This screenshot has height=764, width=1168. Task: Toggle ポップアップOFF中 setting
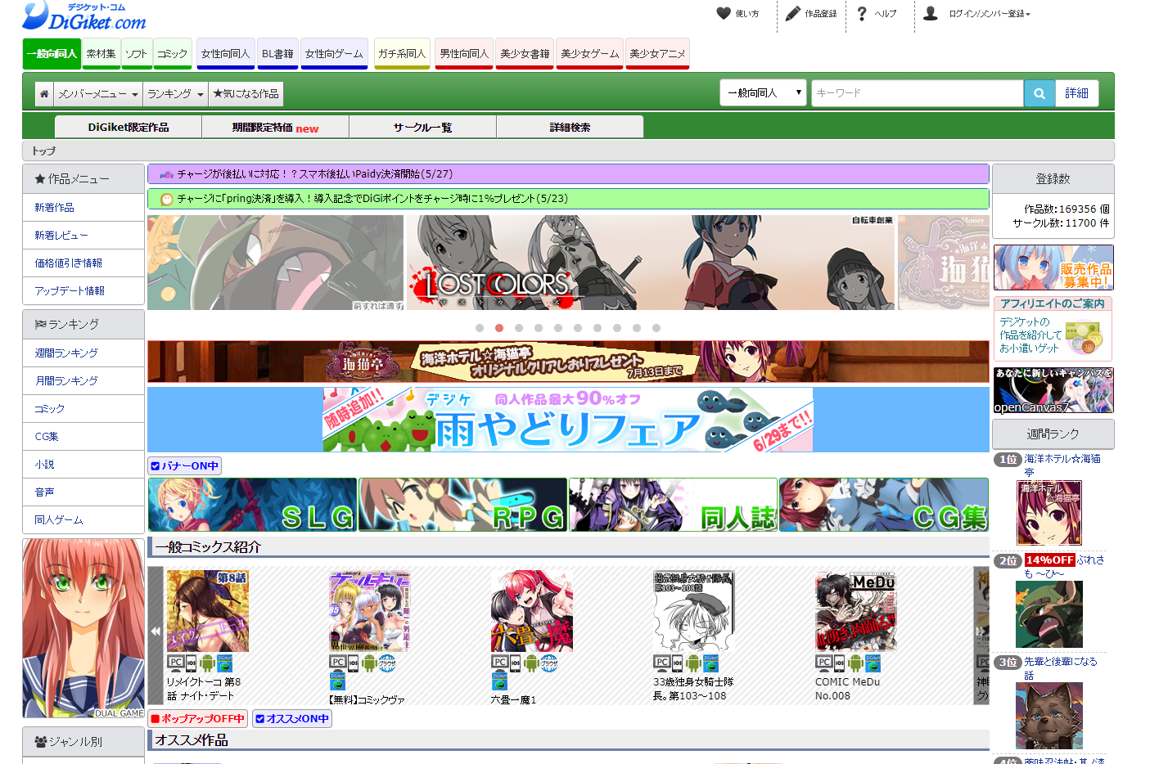pos(197,719)
